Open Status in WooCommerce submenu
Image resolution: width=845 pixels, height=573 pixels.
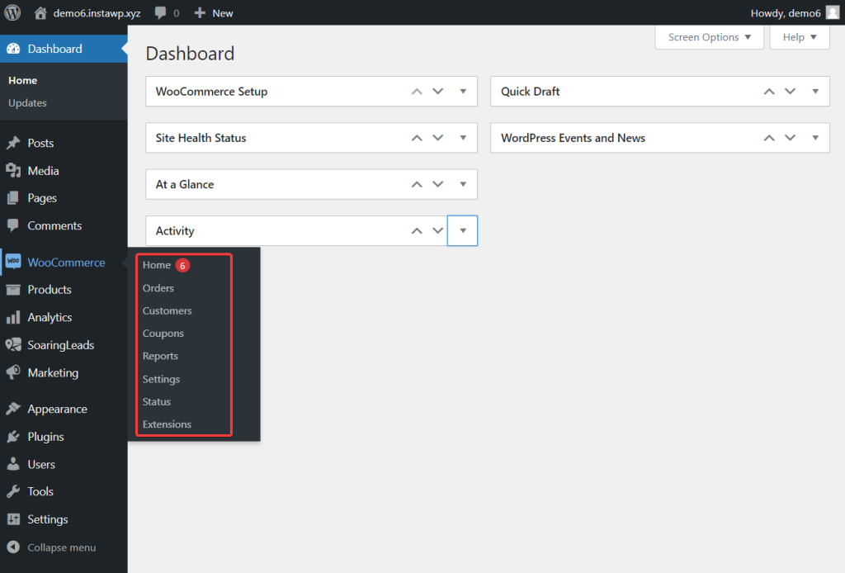point(156,401)
